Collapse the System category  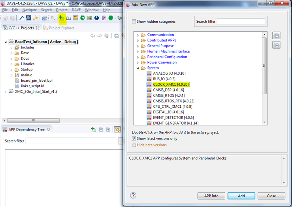tap(138, 68)
